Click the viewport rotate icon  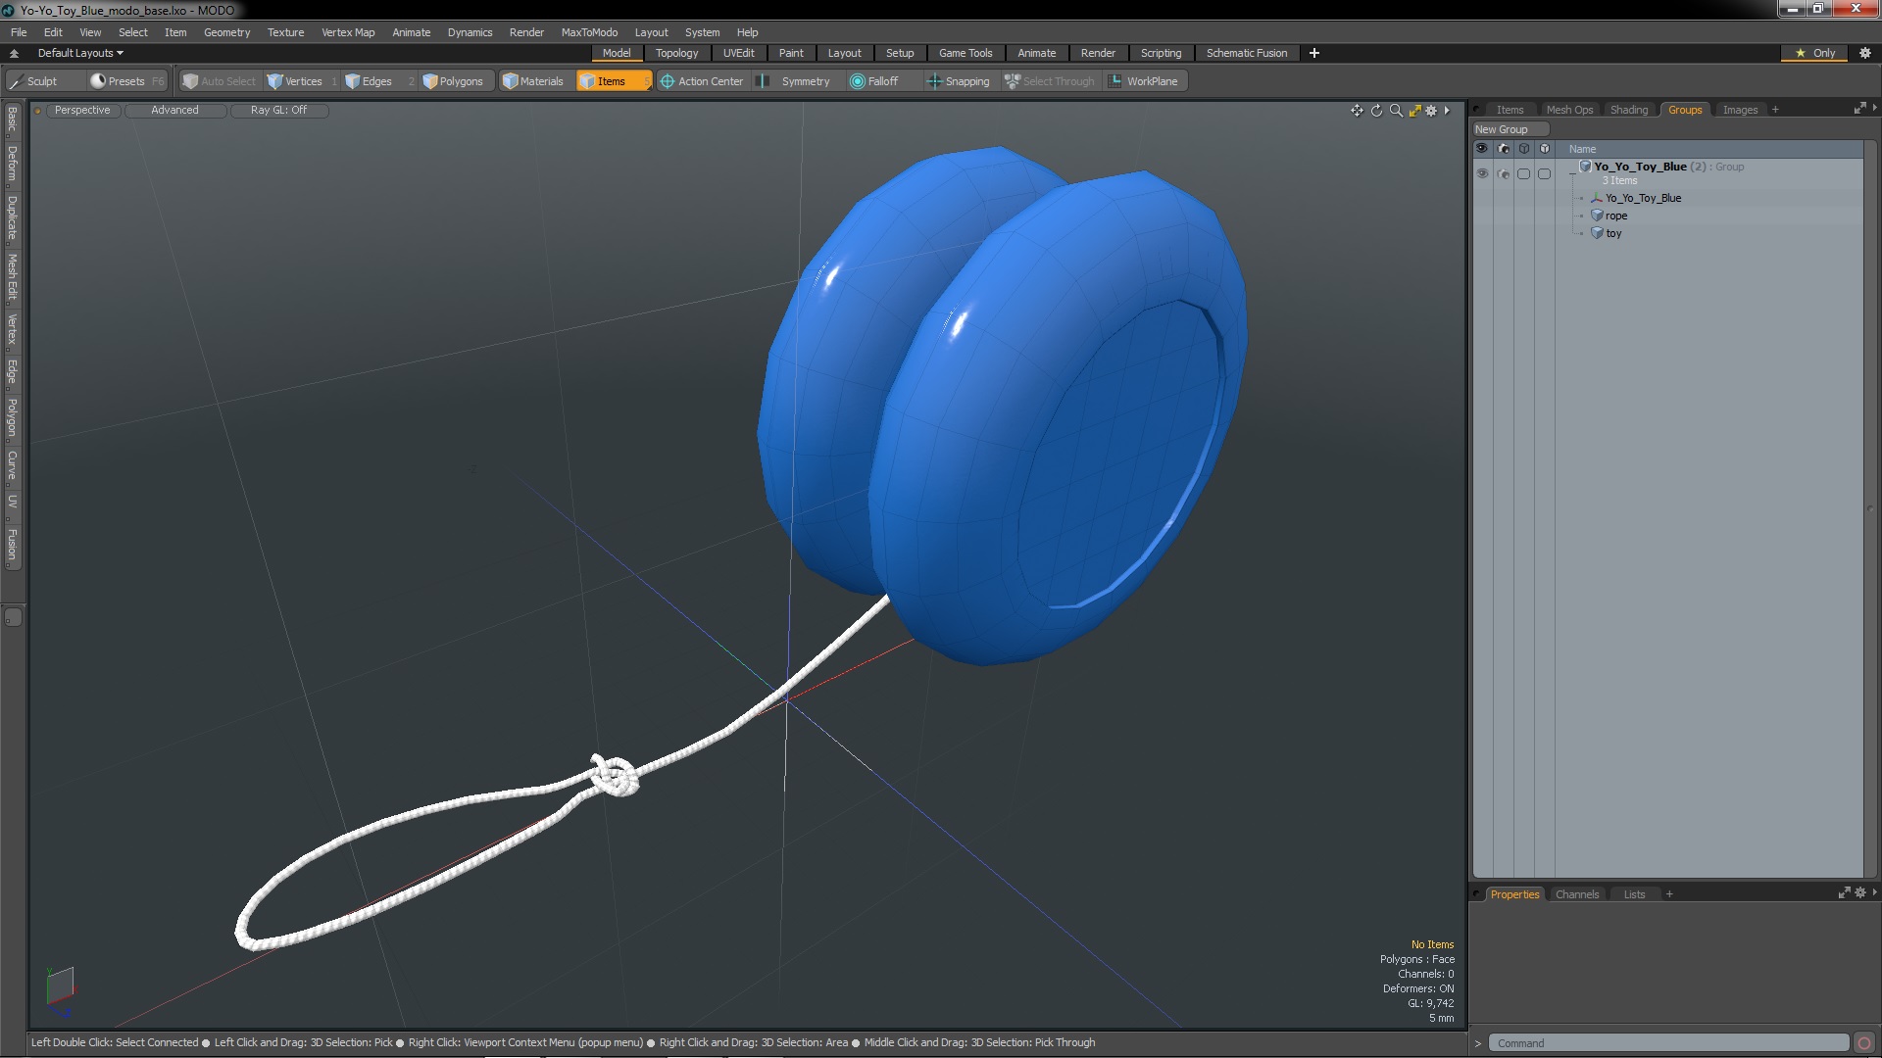[1376, 111]
